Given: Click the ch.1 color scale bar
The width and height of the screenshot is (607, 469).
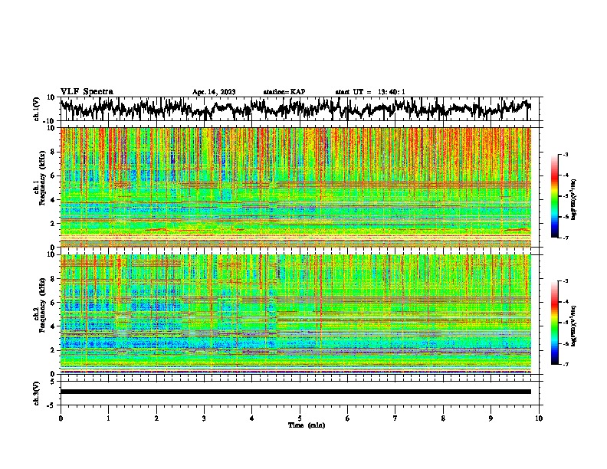Looking at the screenshot, I should tap(554, 196).
